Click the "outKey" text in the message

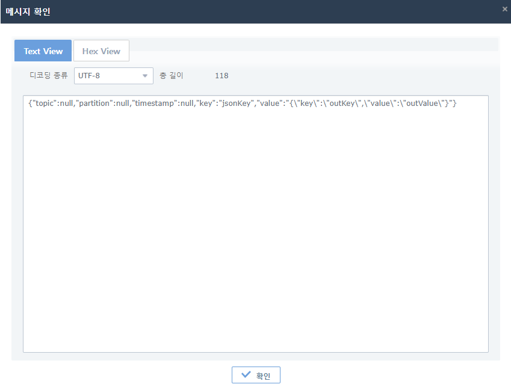(345, 104)
